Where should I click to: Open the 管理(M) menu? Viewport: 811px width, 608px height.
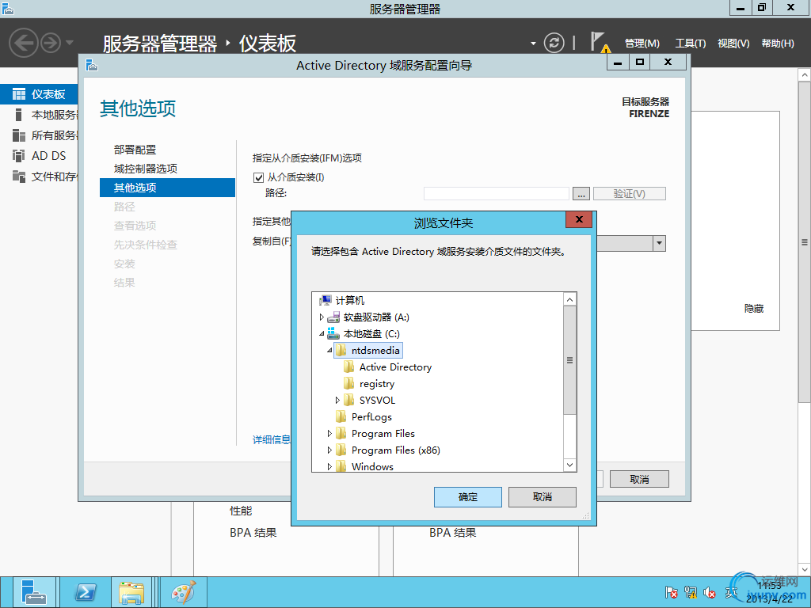[x=642, y=44]
